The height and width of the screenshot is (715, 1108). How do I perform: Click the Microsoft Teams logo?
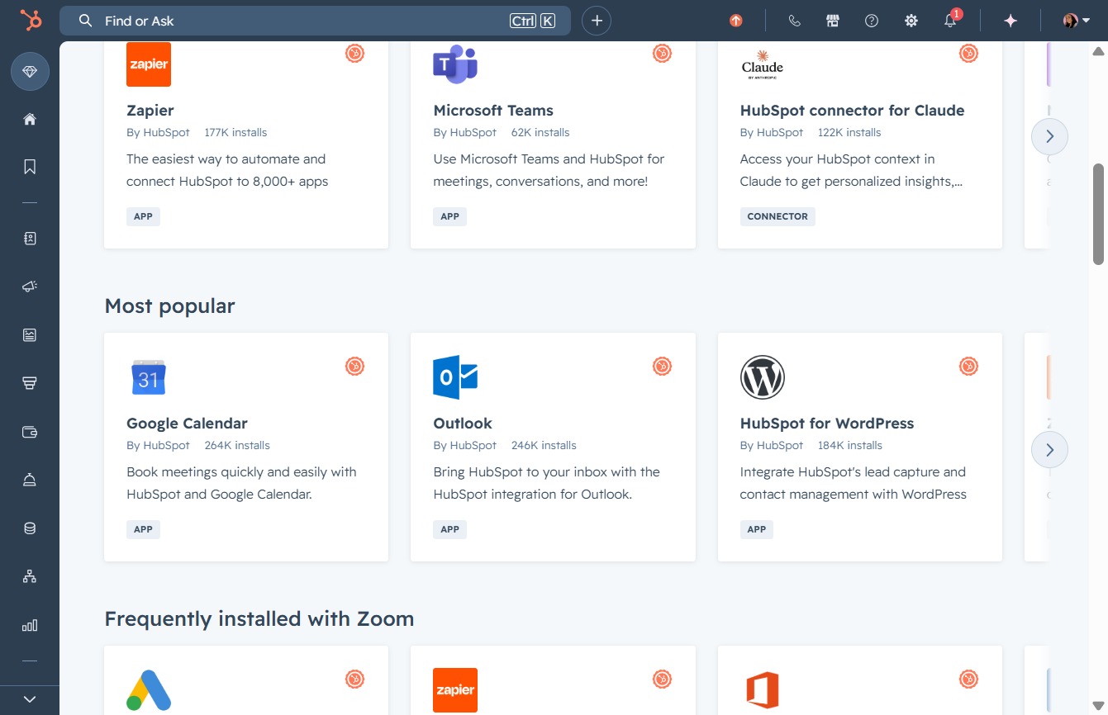(x=455, y=64)
